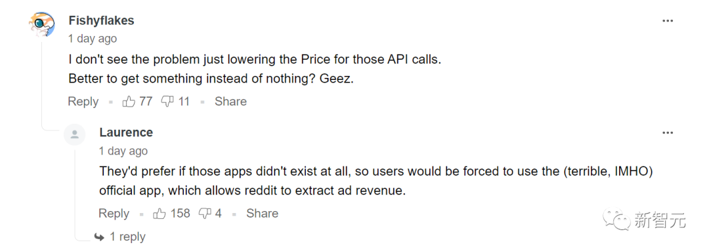Click Laurence's gray default avatar
The width and height of the screenshot is (709, 251).
click(75, 134)
